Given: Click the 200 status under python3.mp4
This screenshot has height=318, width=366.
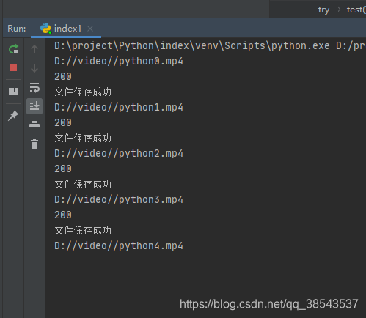Looking at the screenshot, I should (63, 215).
